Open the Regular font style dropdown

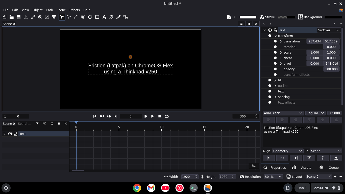[315, 113]
